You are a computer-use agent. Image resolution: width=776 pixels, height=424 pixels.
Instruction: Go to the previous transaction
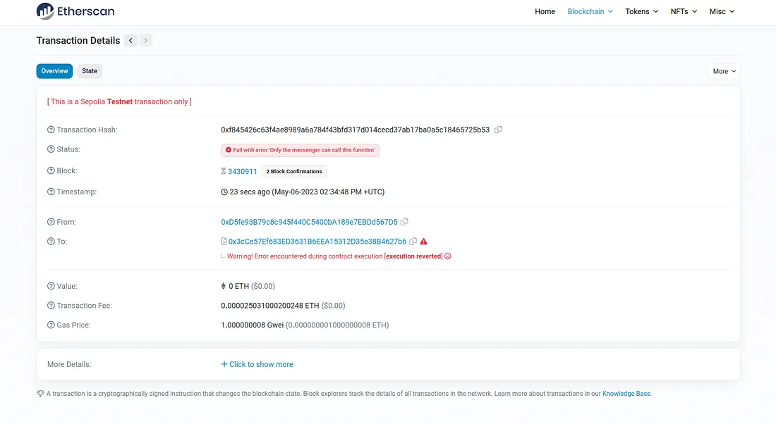pyautogui.click(x=131, y=41)
